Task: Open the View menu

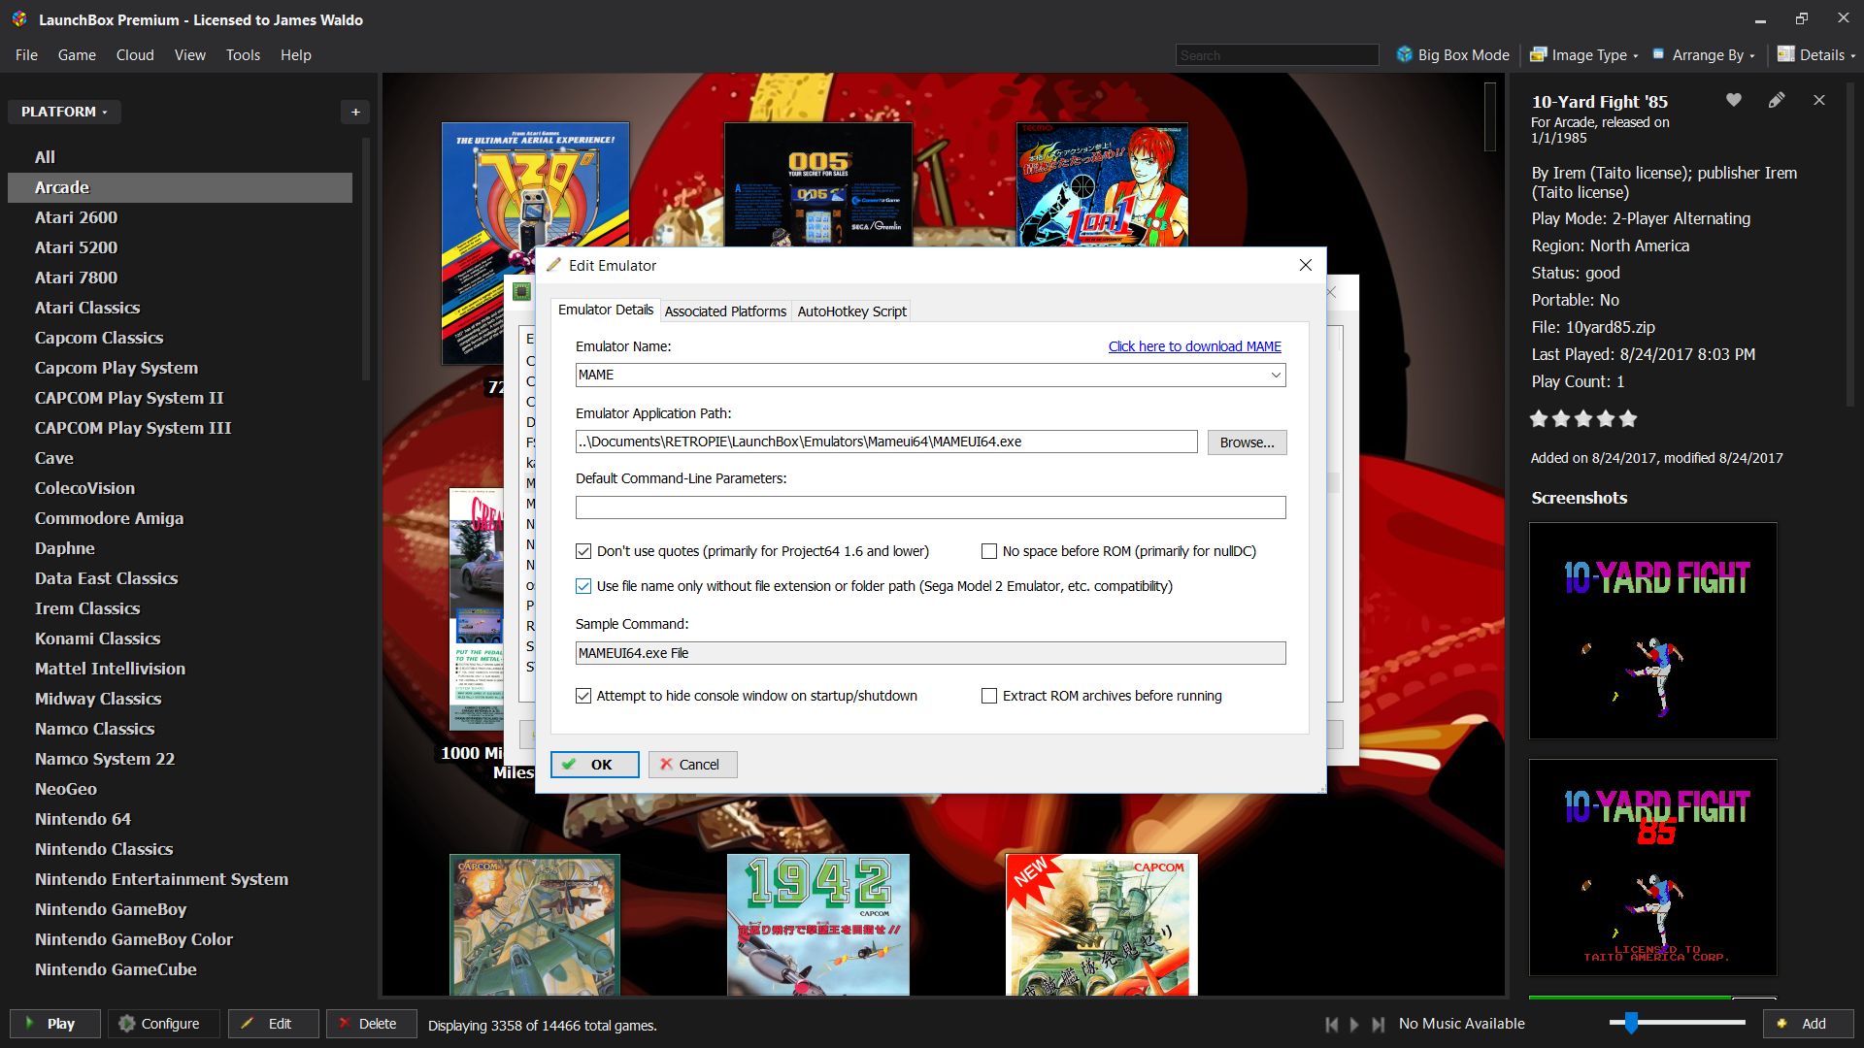Action: [x=190, y=55]
